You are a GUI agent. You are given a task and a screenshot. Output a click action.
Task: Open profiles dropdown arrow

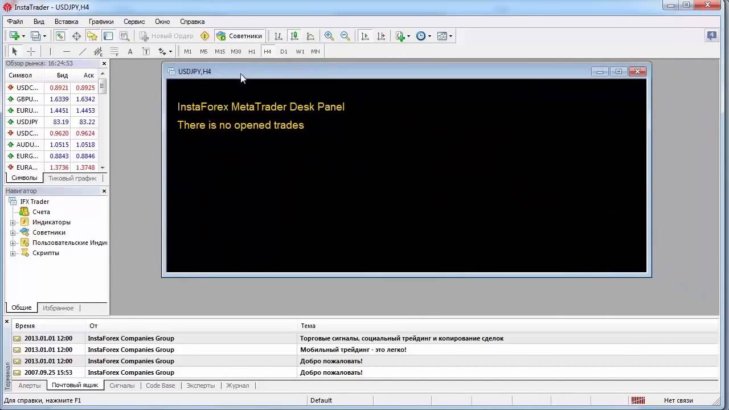[44, 36]
